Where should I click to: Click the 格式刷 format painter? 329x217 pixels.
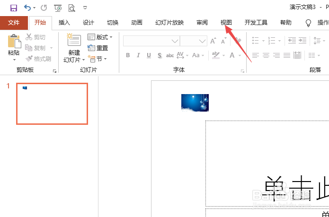[x=38, y=59]
